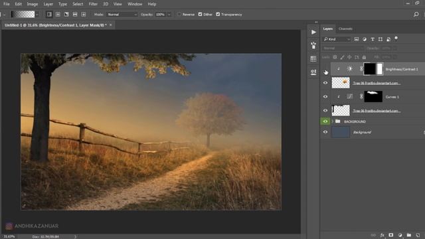This screenshot has height=239, width=425.
Task: Filter layers by pixel layers icon
Action: (357, 39)
